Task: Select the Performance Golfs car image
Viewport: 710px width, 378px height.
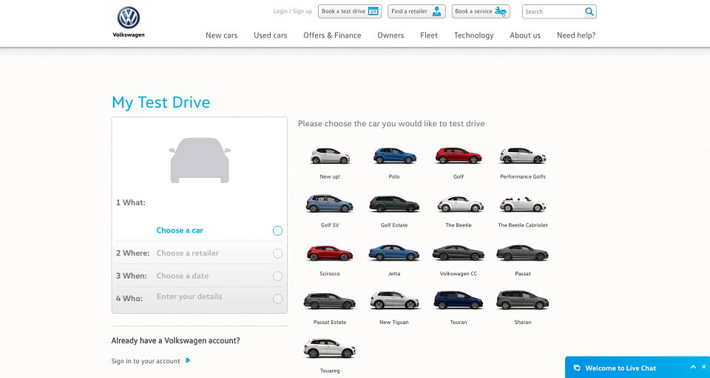Action: 523,156
